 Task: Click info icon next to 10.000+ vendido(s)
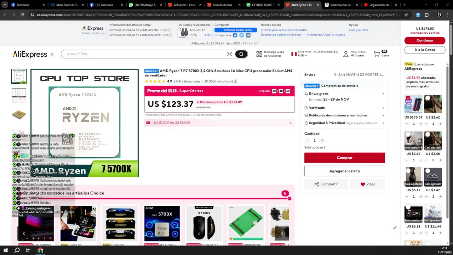pos(235,81)
